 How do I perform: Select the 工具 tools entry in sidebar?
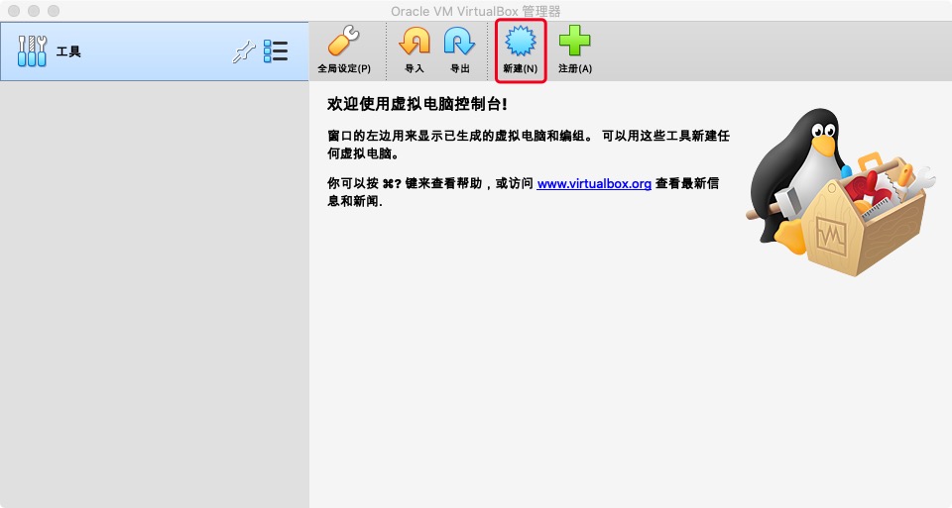(155, 51)
